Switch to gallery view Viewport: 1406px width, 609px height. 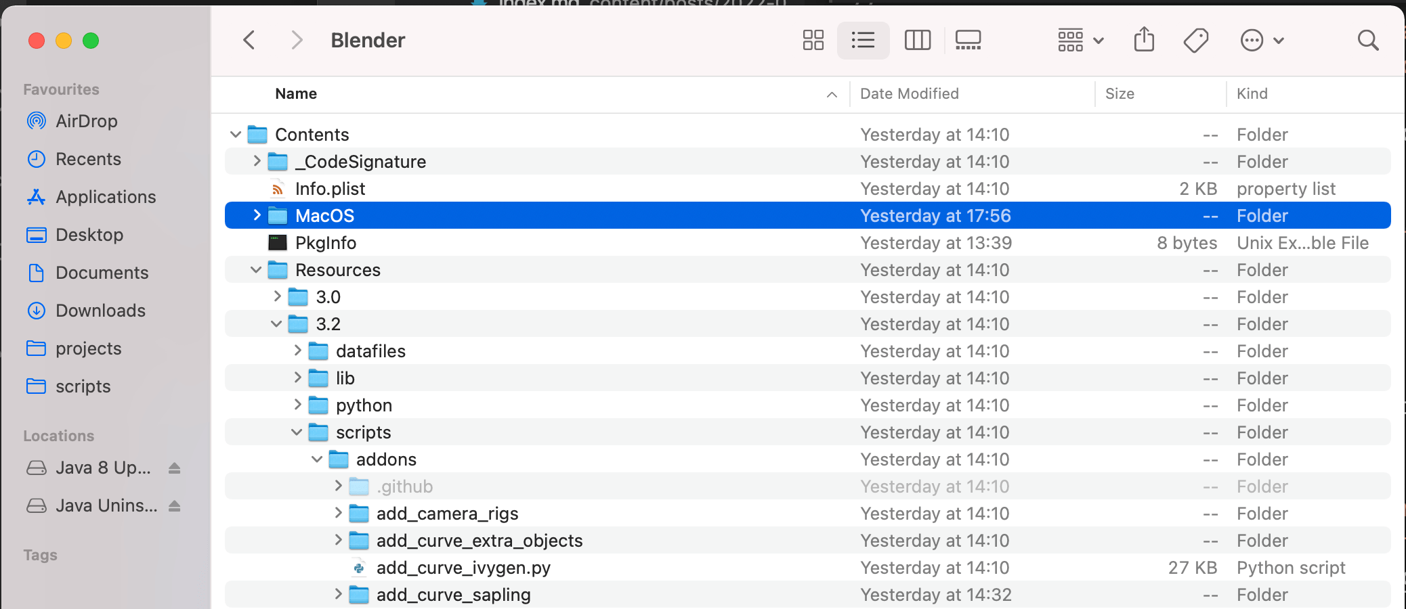tap(968, 41)
